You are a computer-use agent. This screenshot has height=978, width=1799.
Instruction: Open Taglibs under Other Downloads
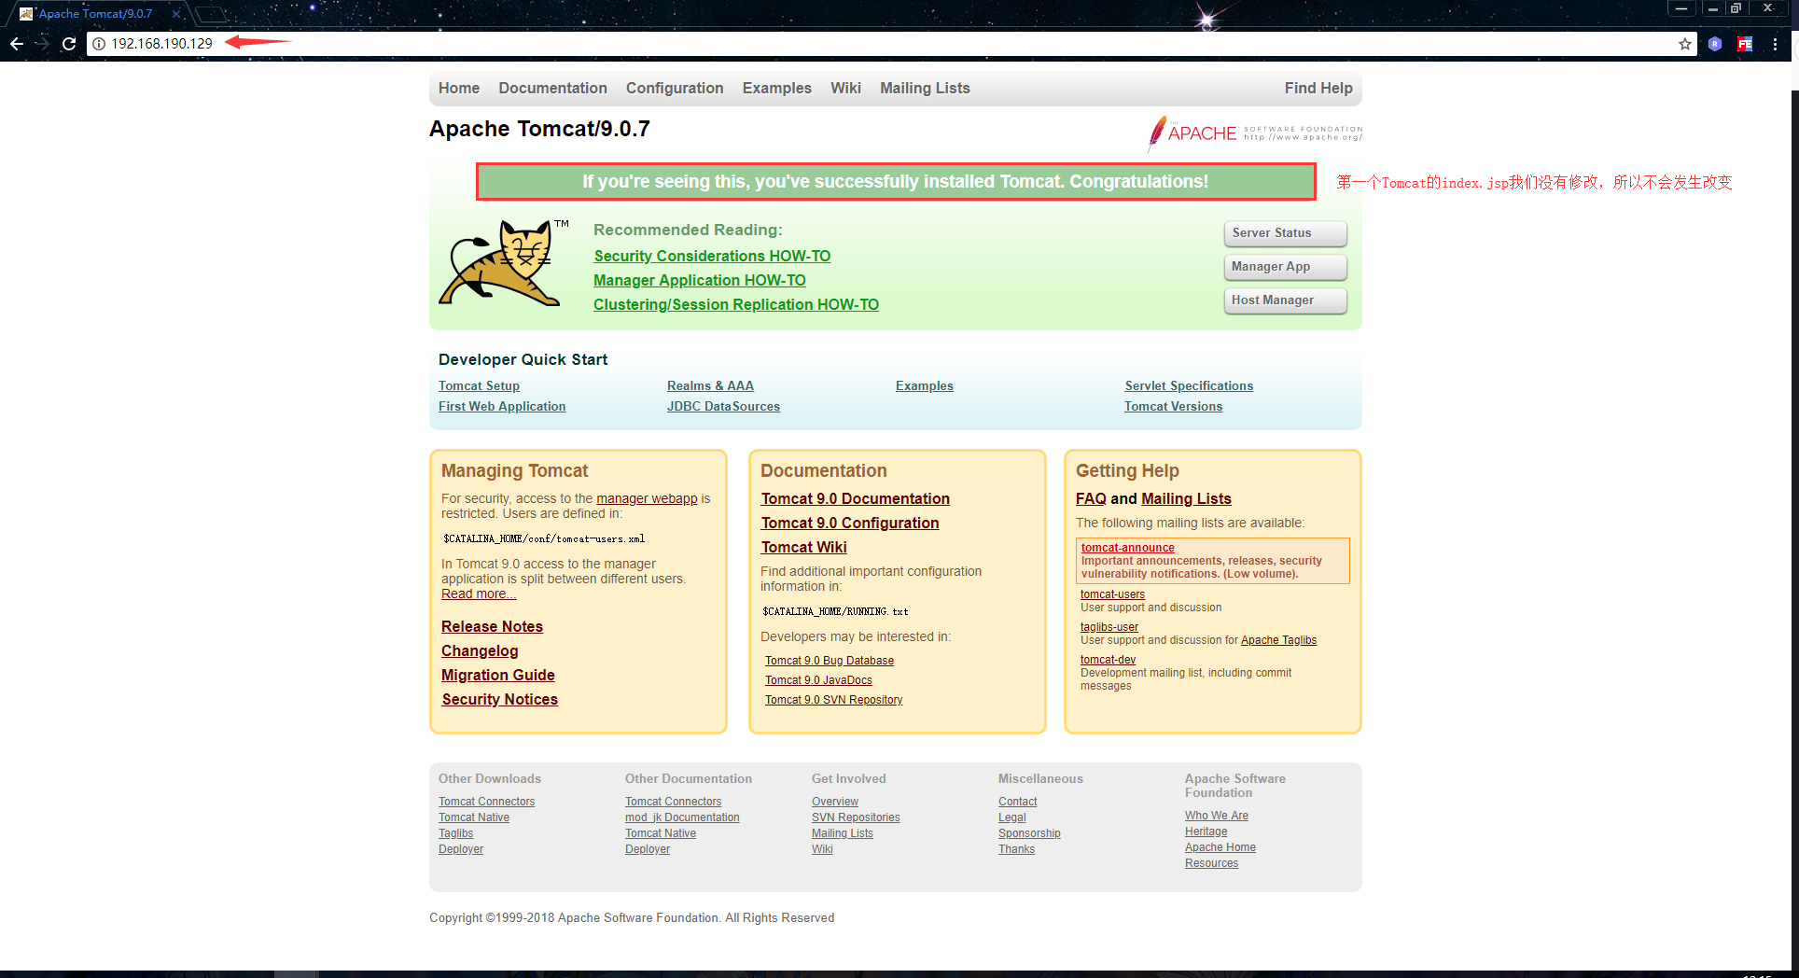pyautogui.click(x=455, y=833)
